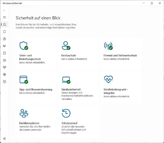Maximize the Windows-Sicherheit window
Screen dimensions: 164x143
pyautogui.click(x=152, y=3)
